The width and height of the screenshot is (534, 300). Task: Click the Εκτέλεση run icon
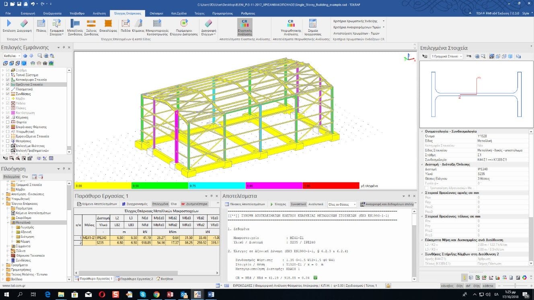[9, 24]
